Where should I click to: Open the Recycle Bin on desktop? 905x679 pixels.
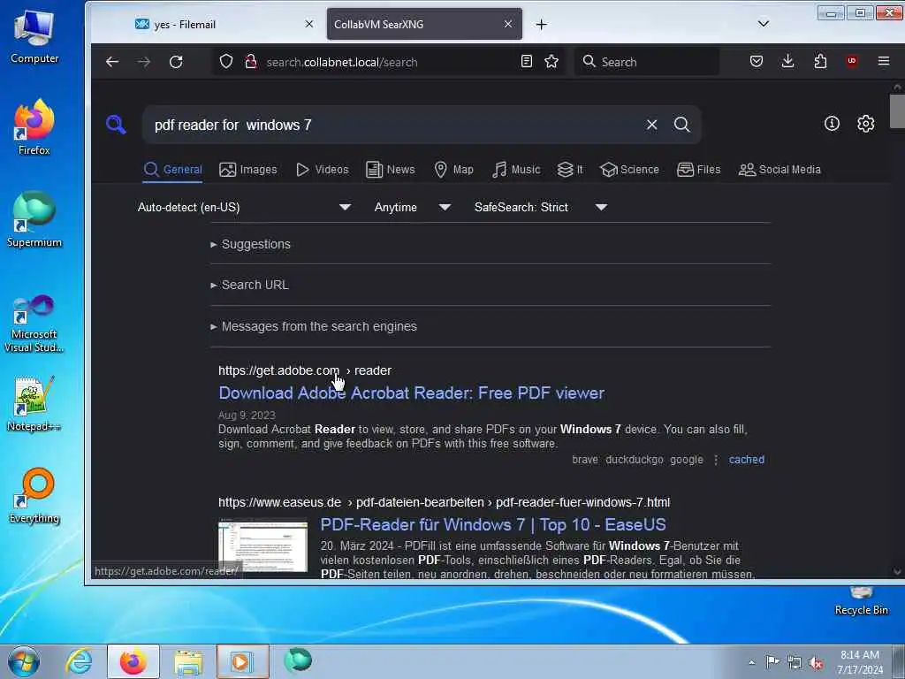click(861, 600)
